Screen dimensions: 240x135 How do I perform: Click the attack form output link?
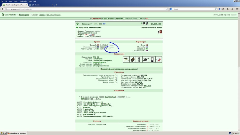coord(119,69)
